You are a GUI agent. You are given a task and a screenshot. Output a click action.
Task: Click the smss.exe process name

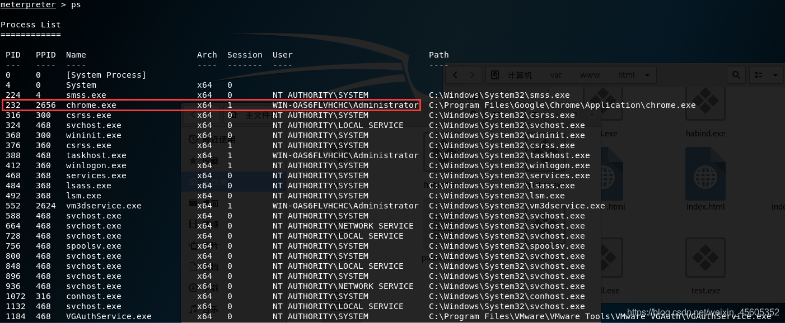tap(86, 95)
